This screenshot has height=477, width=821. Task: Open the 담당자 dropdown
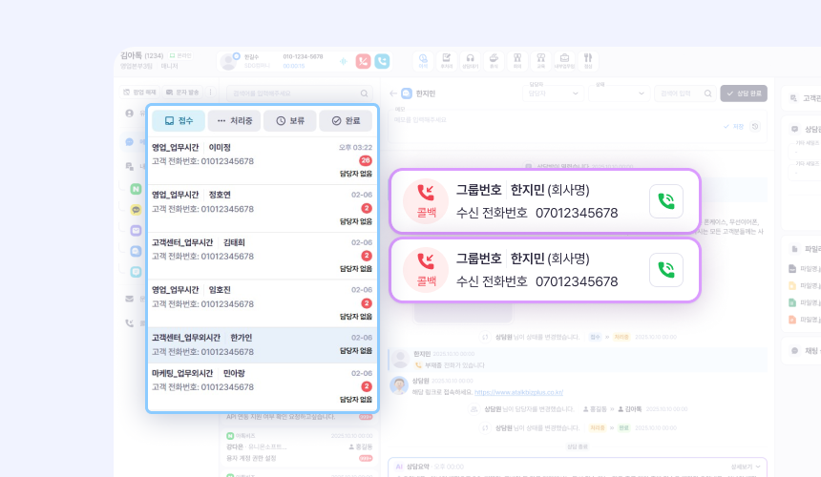click(553, 93)
